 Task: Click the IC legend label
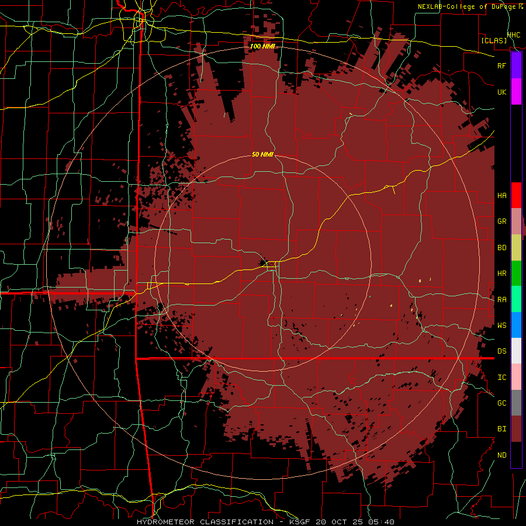(x=501, y=378)
